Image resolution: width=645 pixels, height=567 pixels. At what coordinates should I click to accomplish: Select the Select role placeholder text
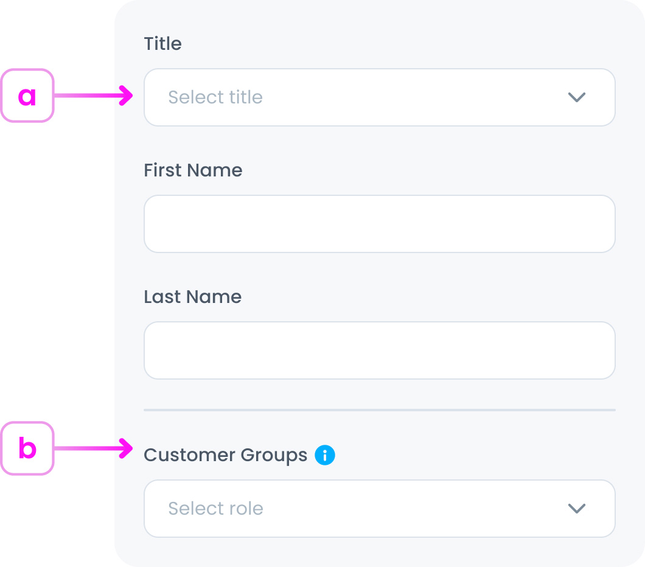[215, 509]
